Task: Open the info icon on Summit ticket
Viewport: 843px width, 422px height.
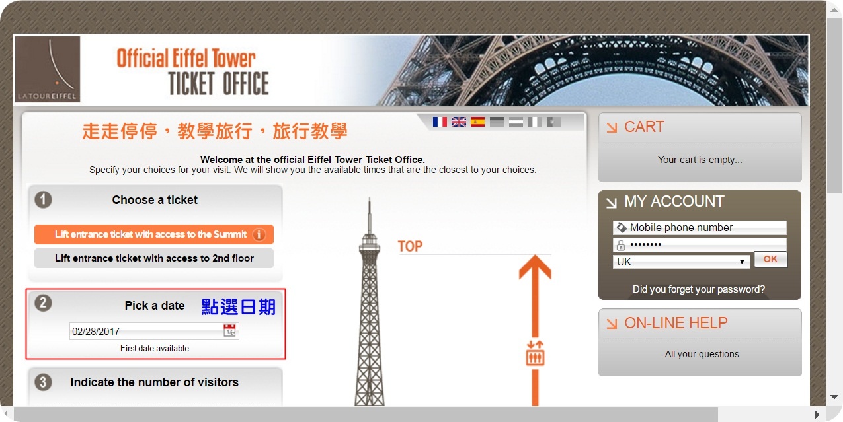Action: (259, 234)
